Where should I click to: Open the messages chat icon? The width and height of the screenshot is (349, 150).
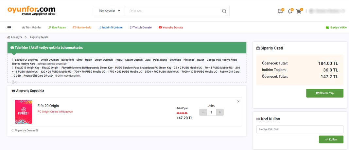(x=280, y=11)
